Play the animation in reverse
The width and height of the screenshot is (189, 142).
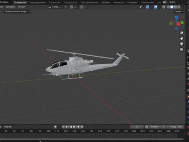pyautogui.click(x=71, y=127)
